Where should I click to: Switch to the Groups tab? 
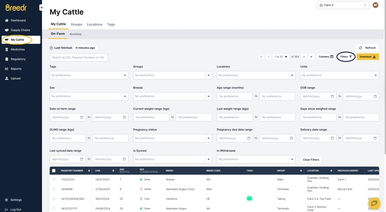(76, 24)
